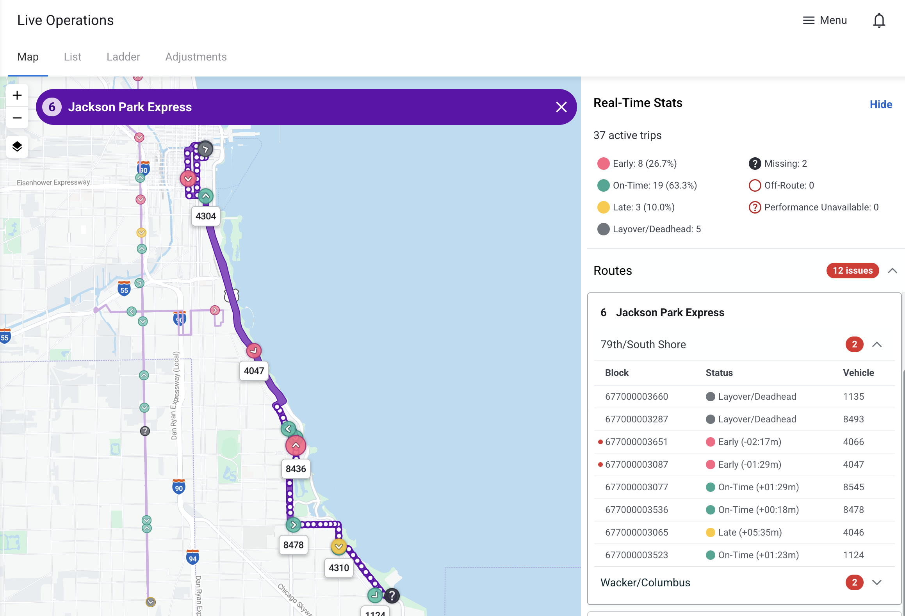The image size is (905, 616).
Task: Click the notifications bell icon
Action: (878, 20)
